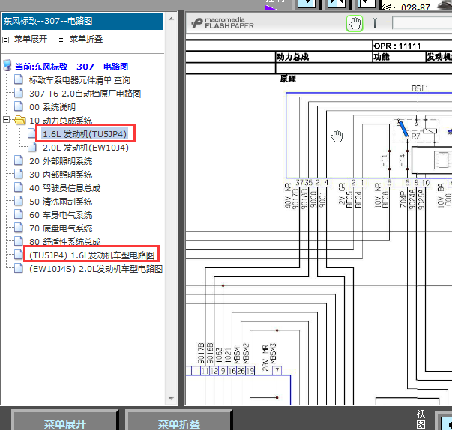Screen dimensions: 452x430
Task: Click the 视图 label at bottom right
Action: click(421, 419)
